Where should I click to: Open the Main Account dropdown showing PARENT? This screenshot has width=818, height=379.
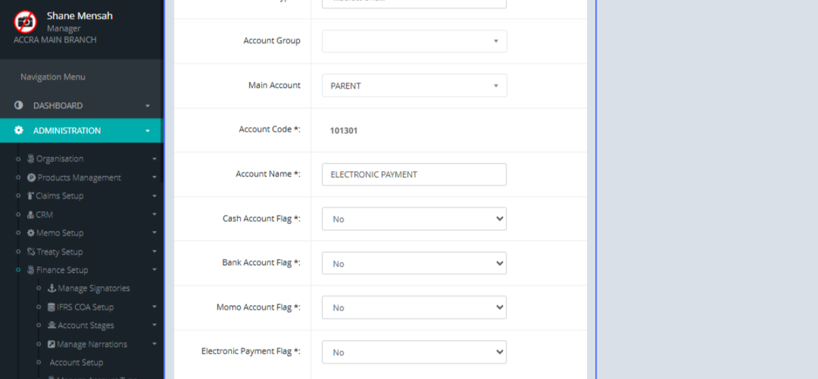414,86
